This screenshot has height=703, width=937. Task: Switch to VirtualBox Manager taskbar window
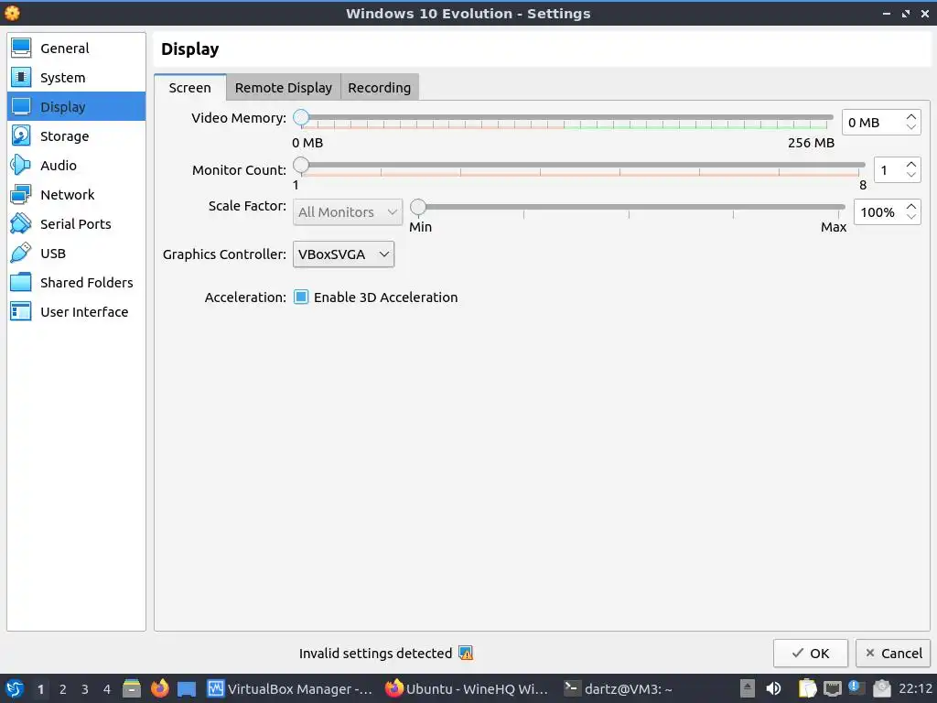(289, 688)
